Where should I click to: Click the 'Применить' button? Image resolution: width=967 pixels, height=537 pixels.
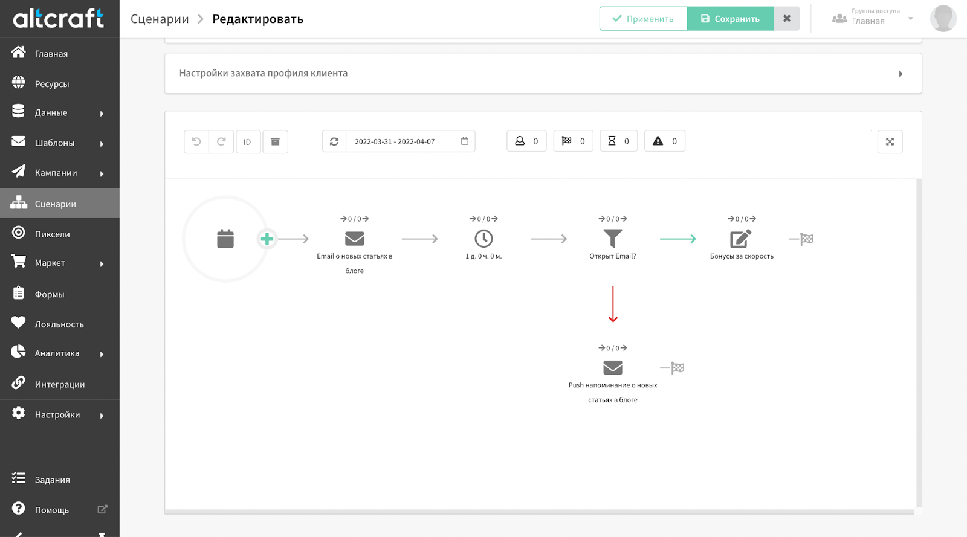click(643, 19)
